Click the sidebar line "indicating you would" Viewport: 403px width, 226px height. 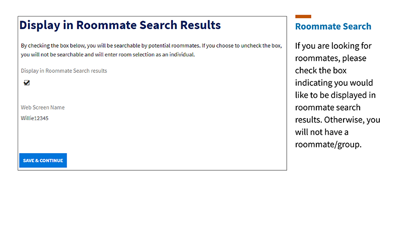334,82
